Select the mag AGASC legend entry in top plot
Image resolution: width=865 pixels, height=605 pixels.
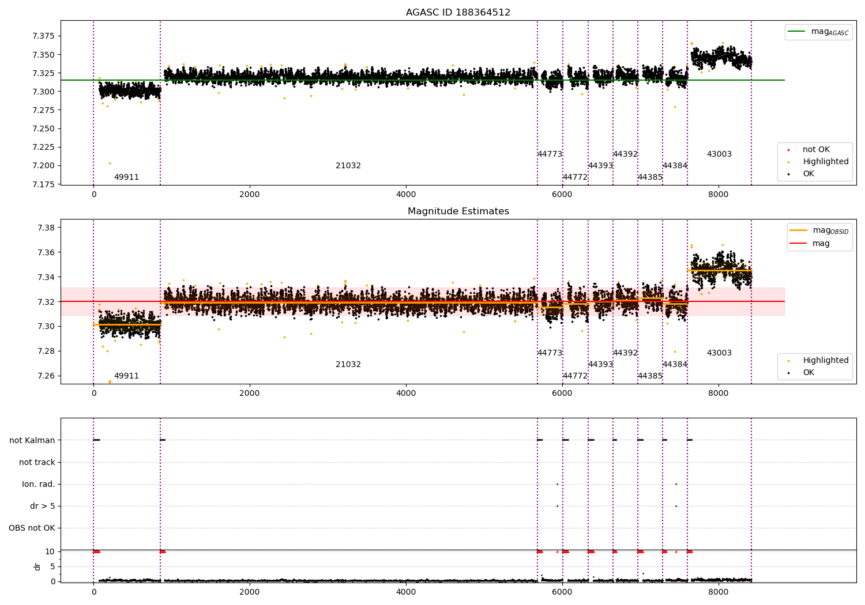818,32
